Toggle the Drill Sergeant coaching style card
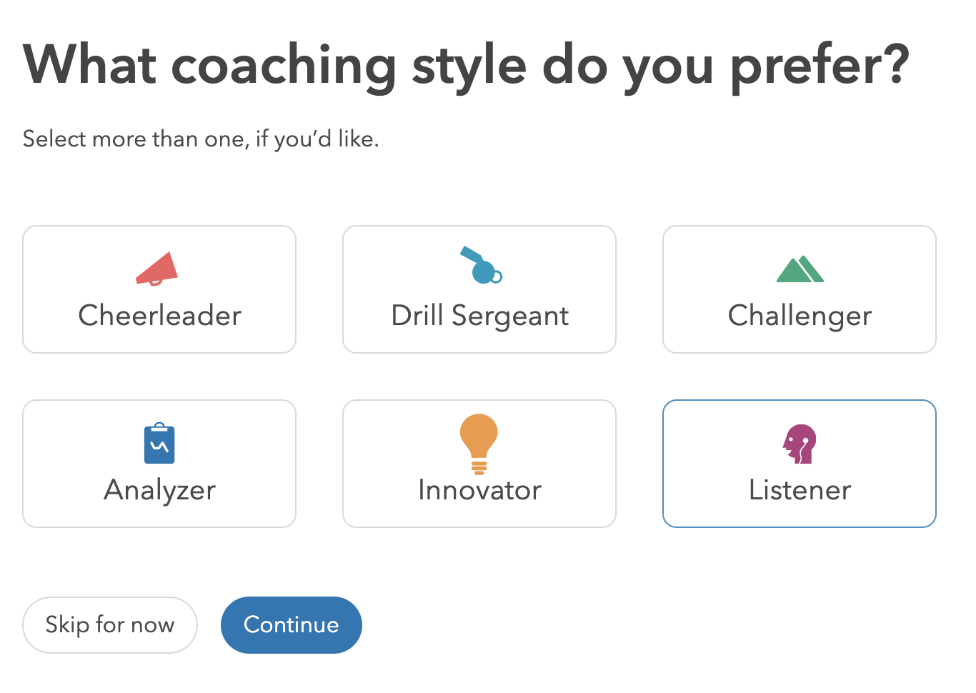976x693 pixels. pyautogui.click(x=479, y=289)
